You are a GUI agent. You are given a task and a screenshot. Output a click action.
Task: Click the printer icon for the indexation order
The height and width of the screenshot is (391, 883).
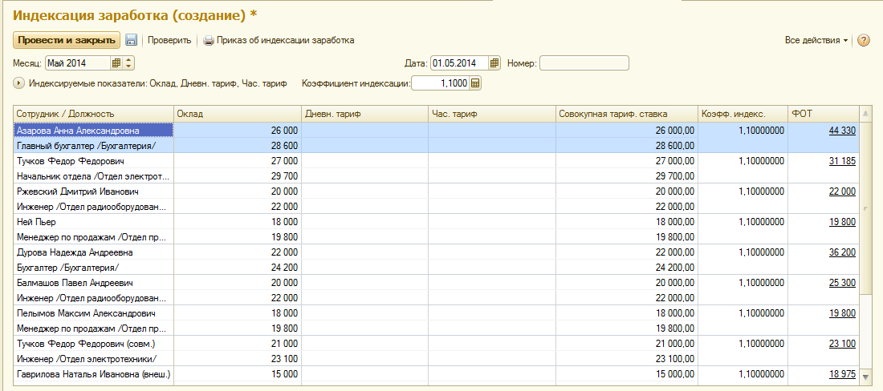click(209, 40)
